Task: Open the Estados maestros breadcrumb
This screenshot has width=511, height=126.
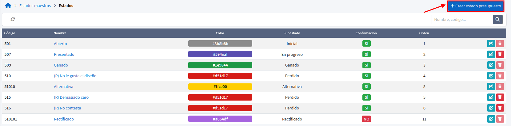Action: (x=35, y=6)
